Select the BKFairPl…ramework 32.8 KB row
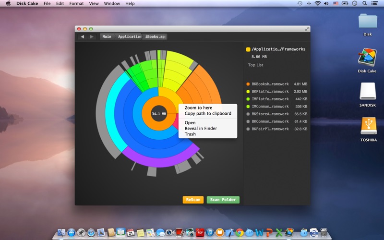Viewport: 384px width, 240px height. pyautogui.click(x=277, y=129)
